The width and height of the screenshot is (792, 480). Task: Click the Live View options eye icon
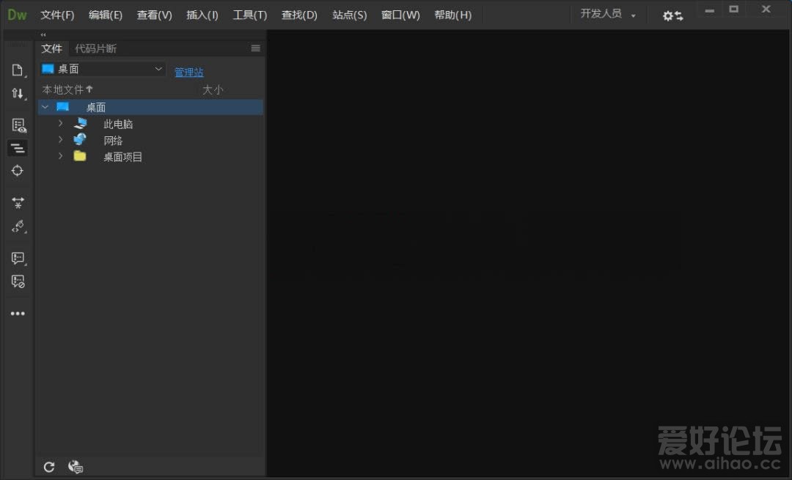pyautogui.click(x=18, y=125)
